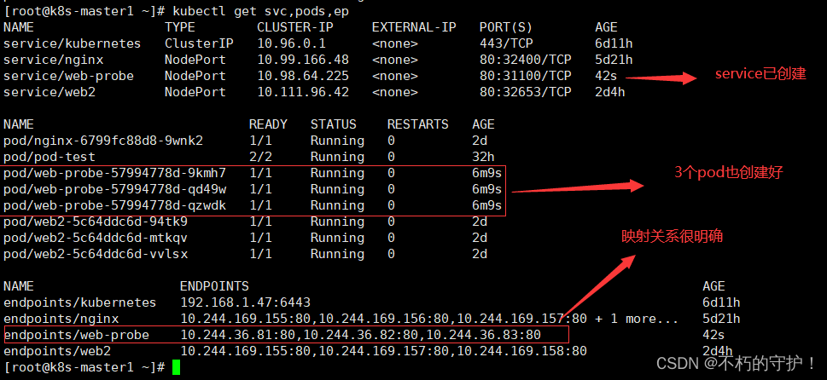Click "6m9s" age of web-probe pod 9kmh7
Screen dimensions: 827x380
[487, 173]
